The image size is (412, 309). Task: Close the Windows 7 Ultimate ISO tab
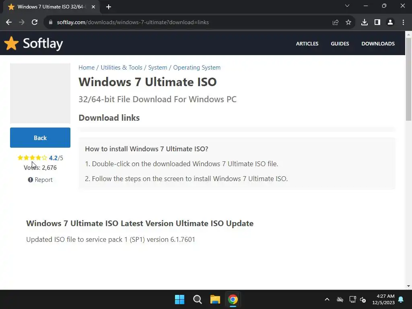click(x=93, y=7)
